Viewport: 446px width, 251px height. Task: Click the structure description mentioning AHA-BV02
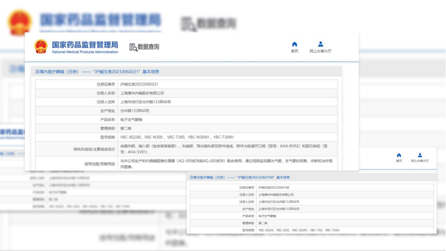(224, 149)
